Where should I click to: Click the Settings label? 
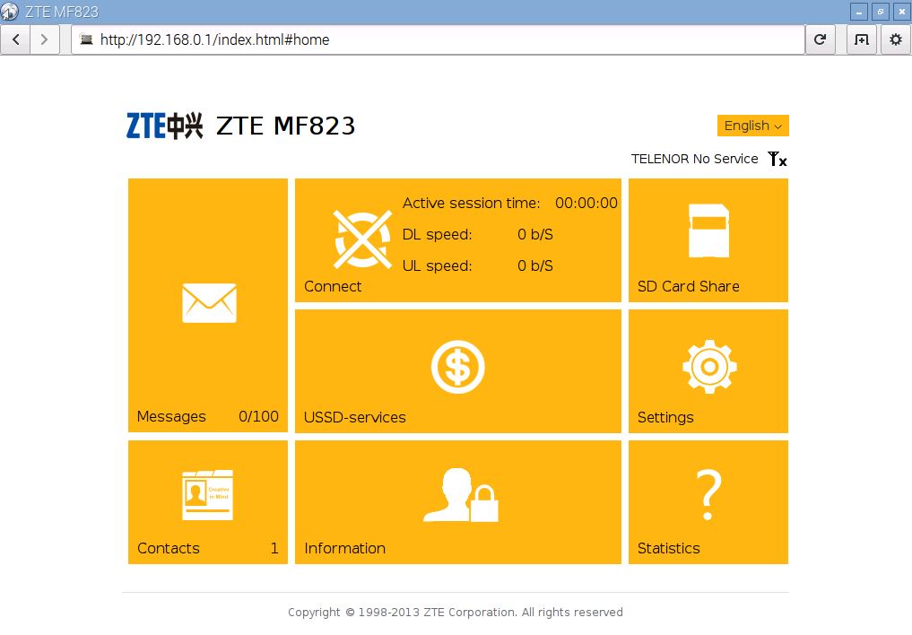click(665, 417)
